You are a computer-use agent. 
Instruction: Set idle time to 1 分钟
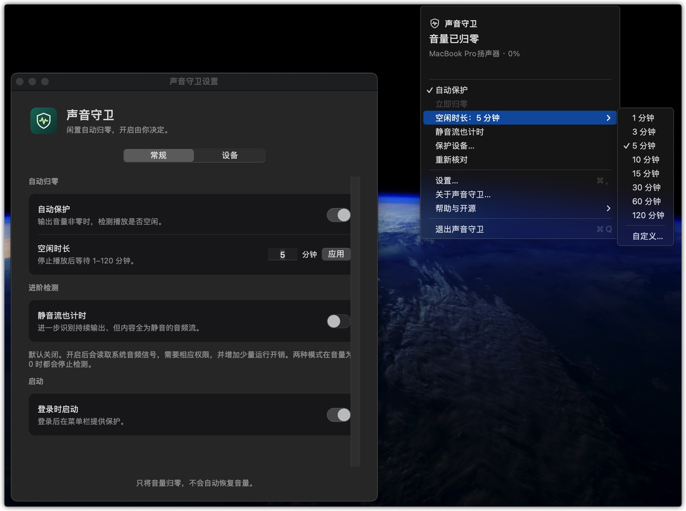[645, 118]
